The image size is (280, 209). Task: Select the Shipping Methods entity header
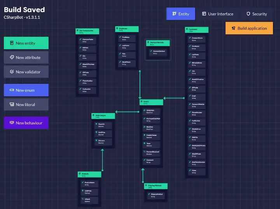click(x=156, y=186)
